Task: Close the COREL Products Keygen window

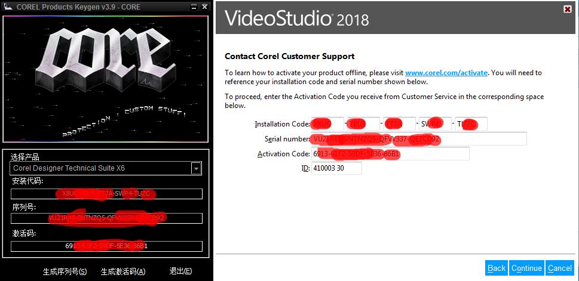Action: (204, 7)
